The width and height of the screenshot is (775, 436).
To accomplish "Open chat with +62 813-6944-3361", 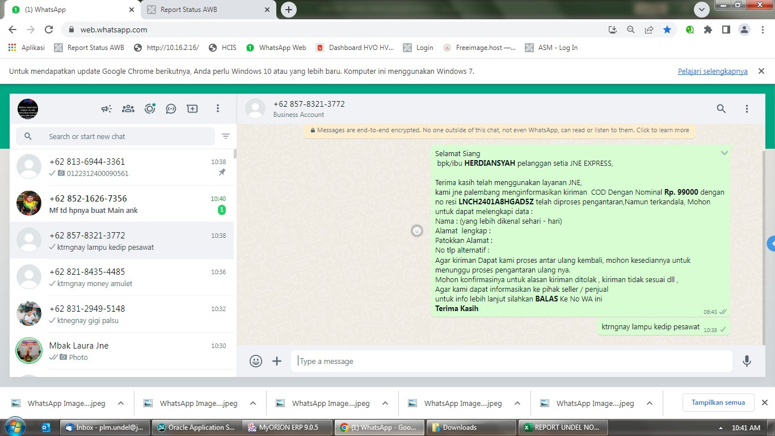I will pyautogui.click(x=122, y=167).
